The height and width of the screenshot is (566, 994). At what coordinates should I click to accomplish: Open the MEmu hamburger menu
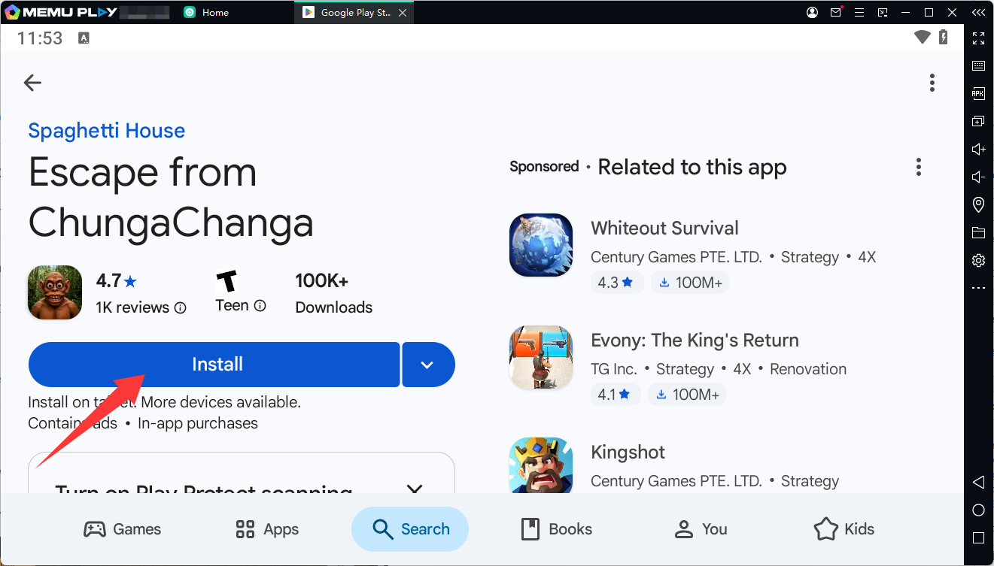[x=859, y=12]
